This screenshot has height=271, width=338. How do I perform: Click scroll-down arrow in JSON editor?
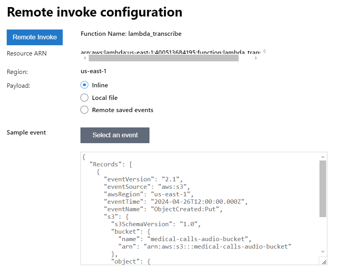[323, 252]
